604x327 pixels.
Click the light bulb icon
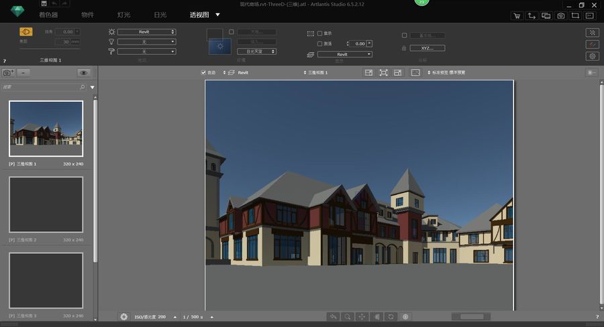[111, 42]
